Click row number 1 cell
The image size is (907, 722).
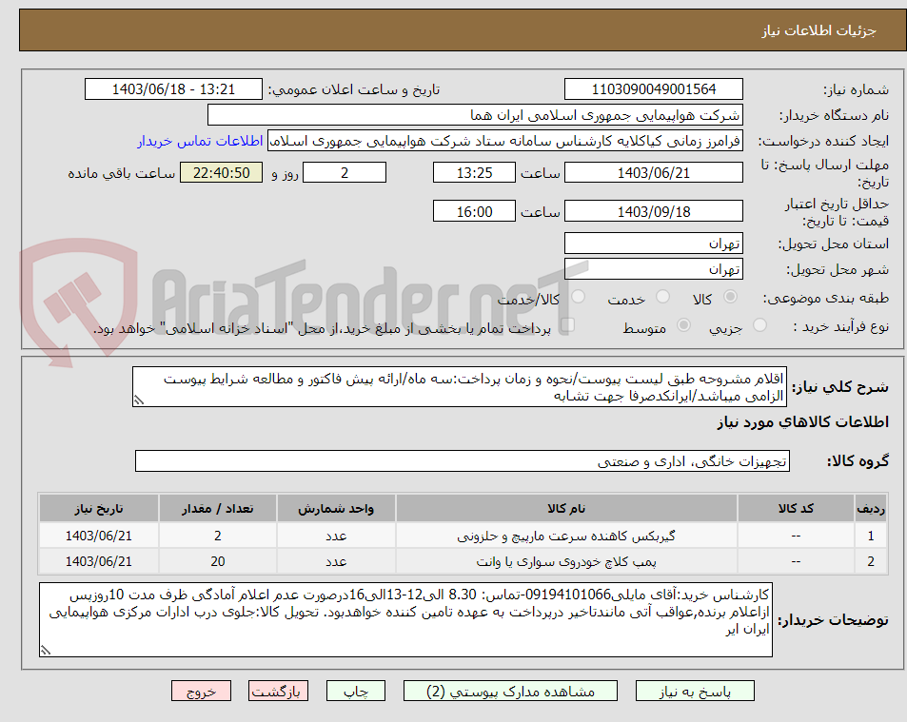pos(871,536)
